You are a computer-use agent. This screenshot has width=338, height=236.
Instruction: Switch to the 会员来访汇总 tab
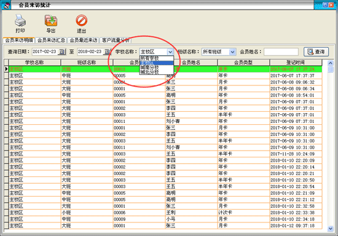point(51,41)
